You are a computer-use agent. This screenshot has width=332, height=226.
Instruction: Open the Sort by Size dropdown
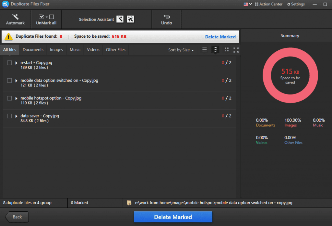(x=181, y=50)
